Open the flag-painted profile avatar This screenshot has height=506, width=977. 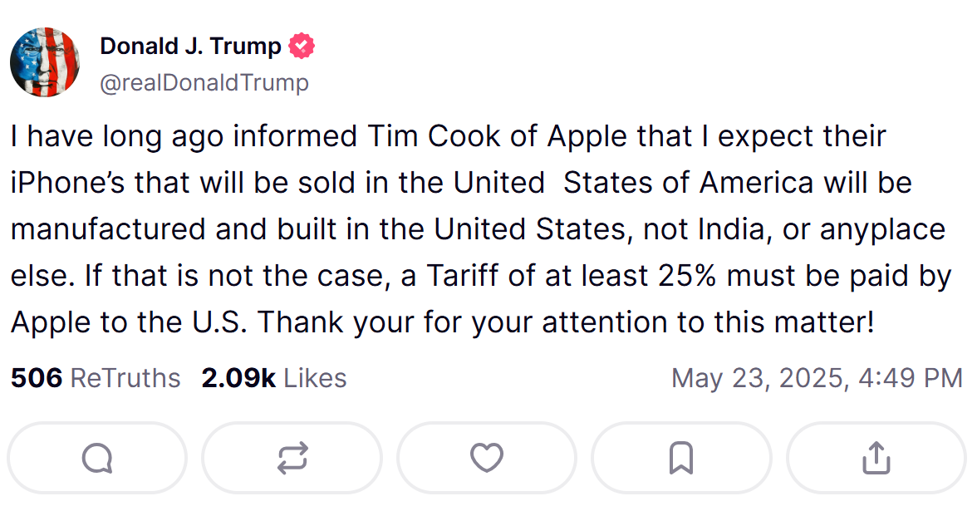[45, 61]
